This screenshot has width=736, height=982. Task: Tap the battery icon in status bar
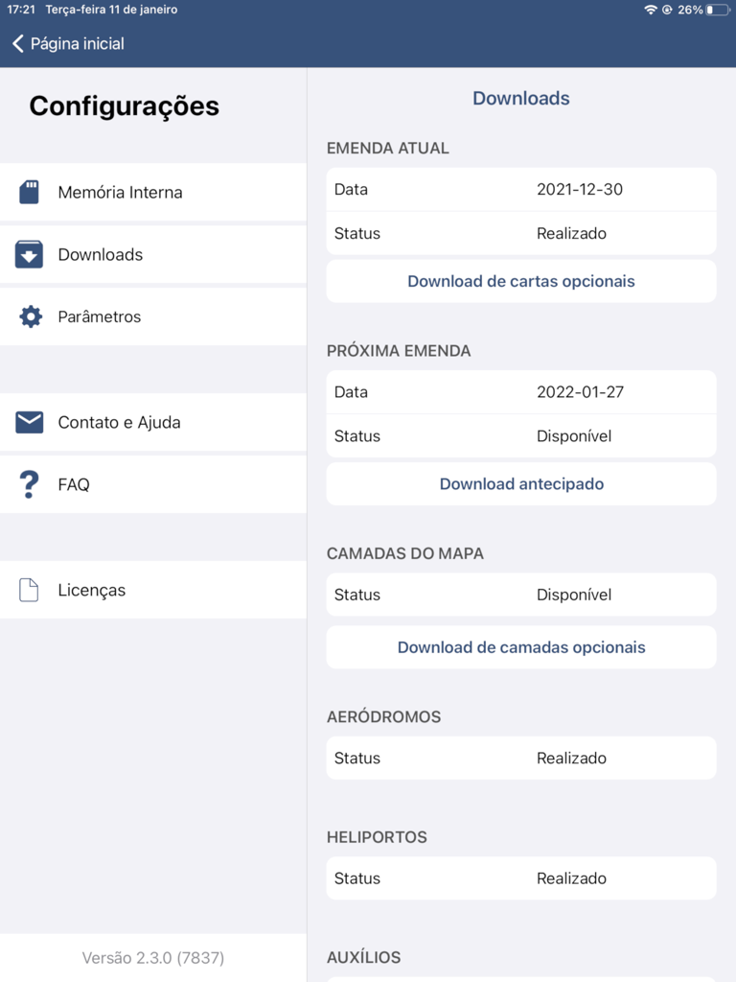pyautogui.click(x=718, y=10)
